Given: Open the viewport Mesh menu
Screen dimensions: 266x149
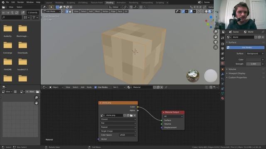Looking at the screenshot, I should (97, 11).
